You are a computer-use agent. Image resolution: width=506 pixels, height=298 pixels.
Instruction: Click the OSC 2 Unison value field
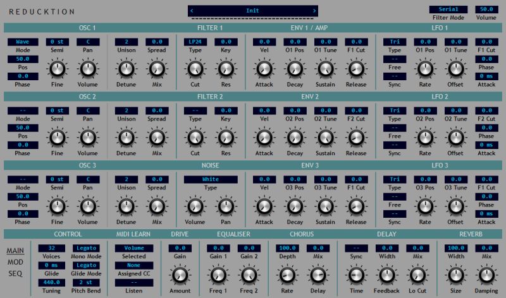click(x=126, y=110)
